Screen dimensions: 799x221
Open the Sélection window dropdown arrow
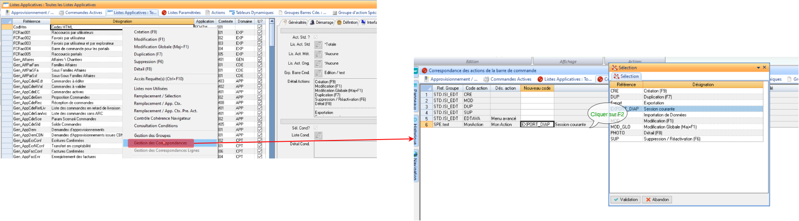(758, 68)
